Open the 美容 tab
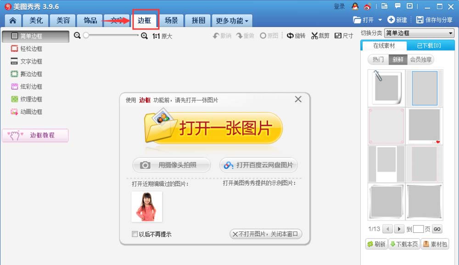The height and width of the screenshot is (265, 459). pos(63,21)
